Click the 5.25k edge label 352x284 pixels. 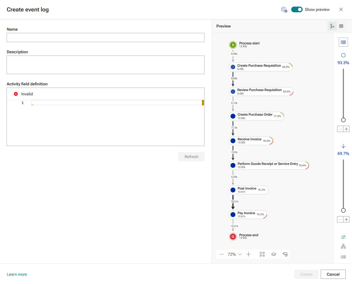coord(234,177)
